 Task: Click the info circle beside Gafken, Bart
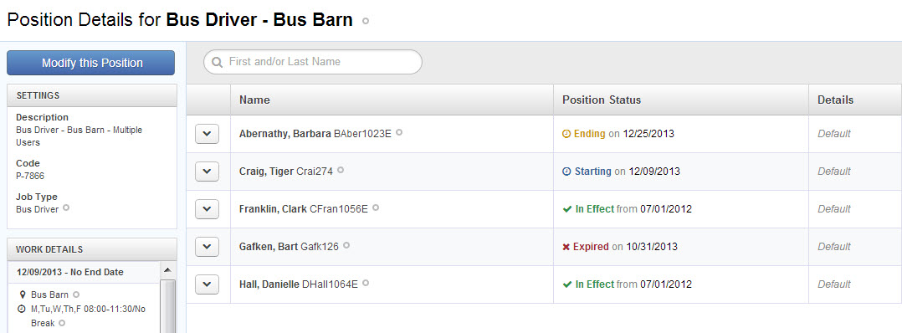click(346, 245)
